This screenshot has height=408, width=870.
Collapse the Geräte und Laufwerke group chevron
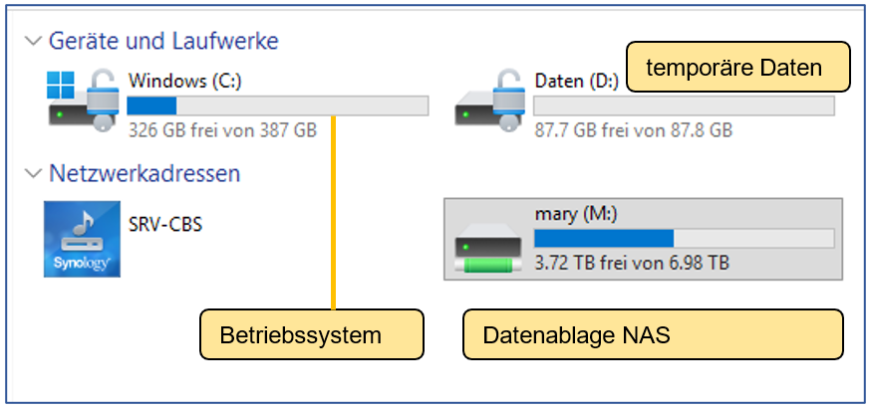[x=34, y=42]
